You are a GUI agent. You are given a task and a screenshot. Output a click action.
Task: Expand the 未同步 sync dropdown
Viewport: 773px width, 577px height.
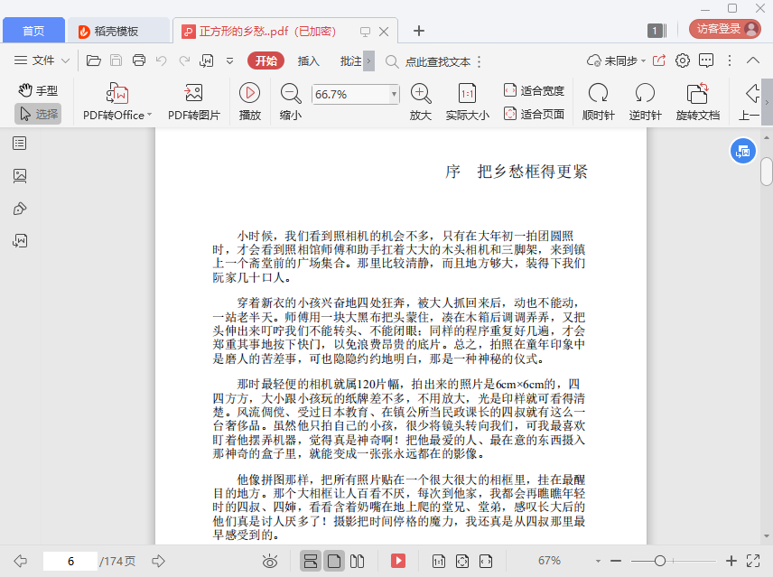pyautogui.click(x=643, y=61)
